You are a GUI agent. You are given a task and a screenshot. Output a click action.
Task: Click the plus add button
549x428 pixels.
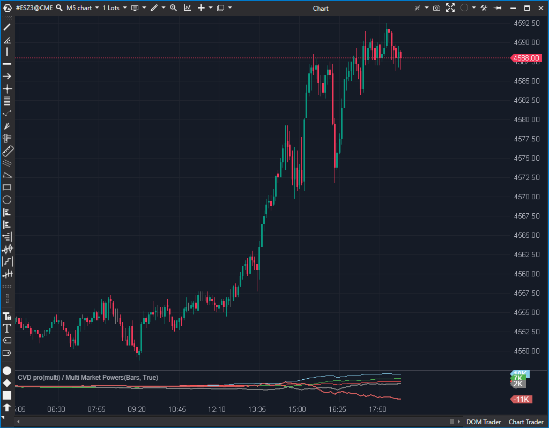pos(202,7)
